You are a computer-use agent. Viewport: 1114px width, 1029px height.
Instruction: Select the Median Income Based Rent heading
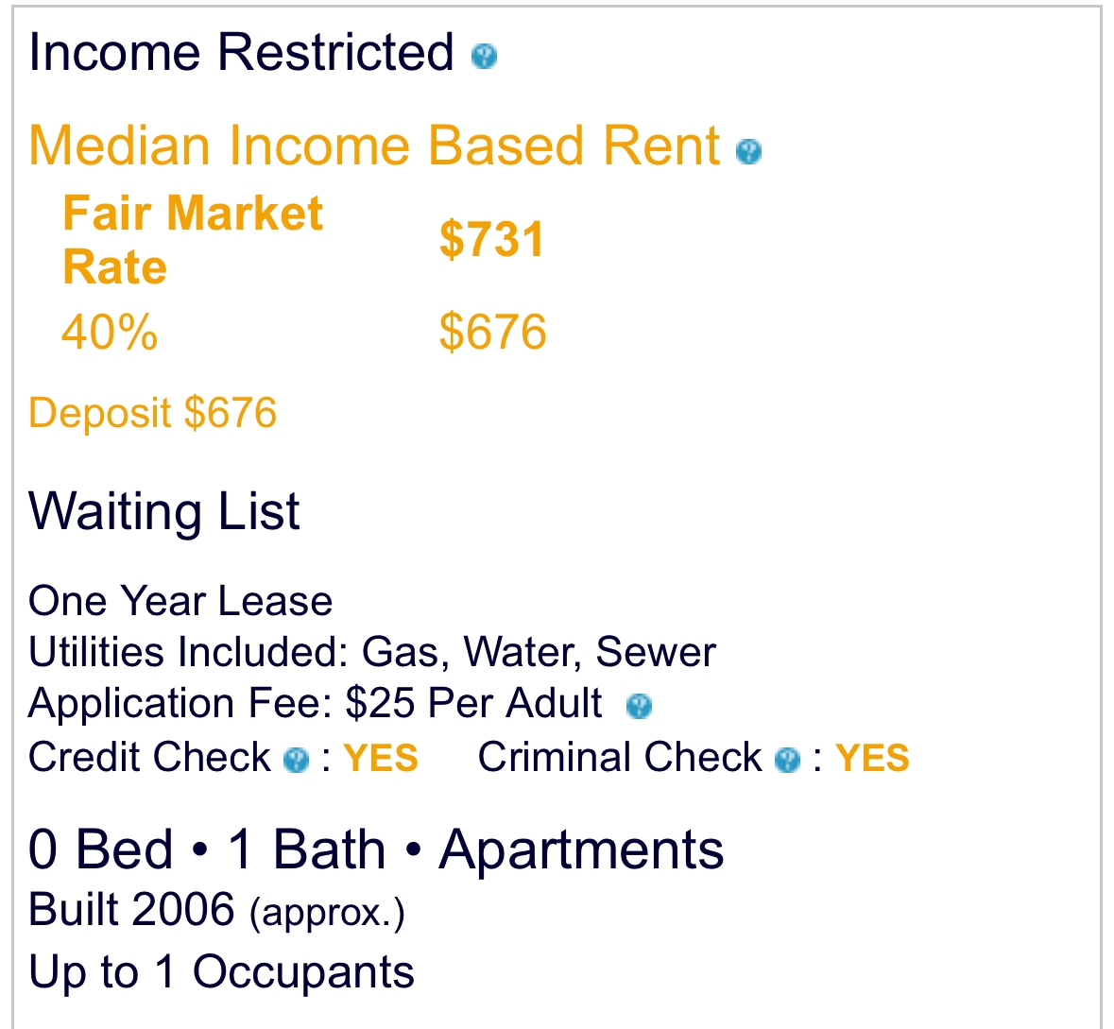click(x=374, y=146)
